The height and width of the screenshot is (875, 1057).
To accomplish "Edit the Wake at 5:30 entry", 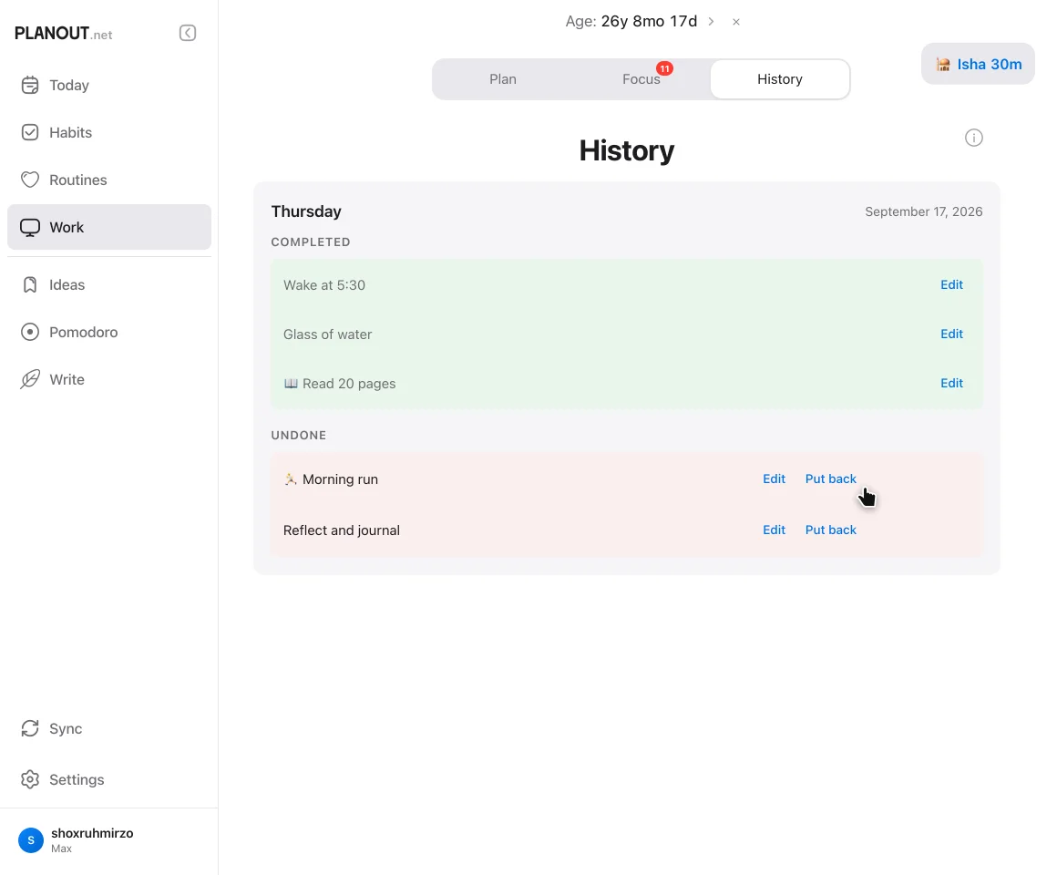I will coord(951,284).
